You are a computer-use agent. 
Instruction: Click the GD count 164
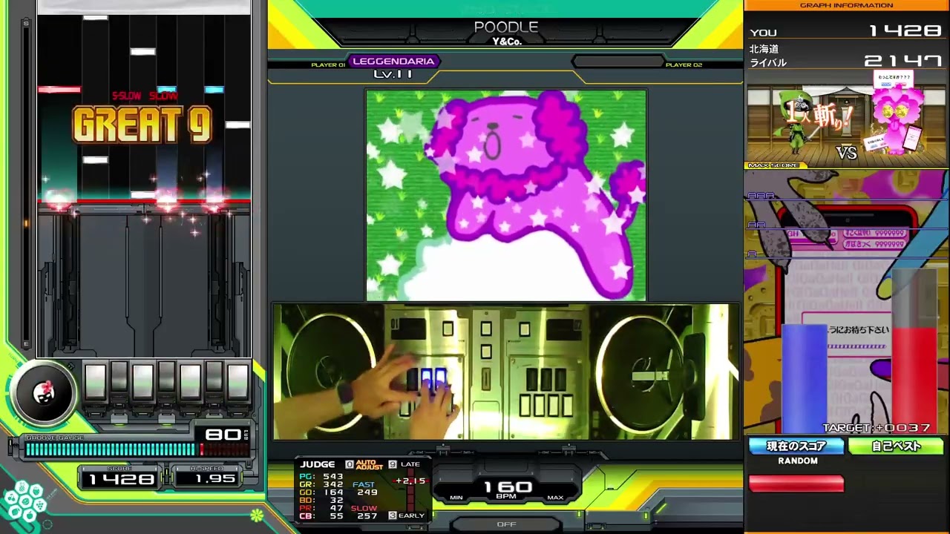tap(332, 492)
